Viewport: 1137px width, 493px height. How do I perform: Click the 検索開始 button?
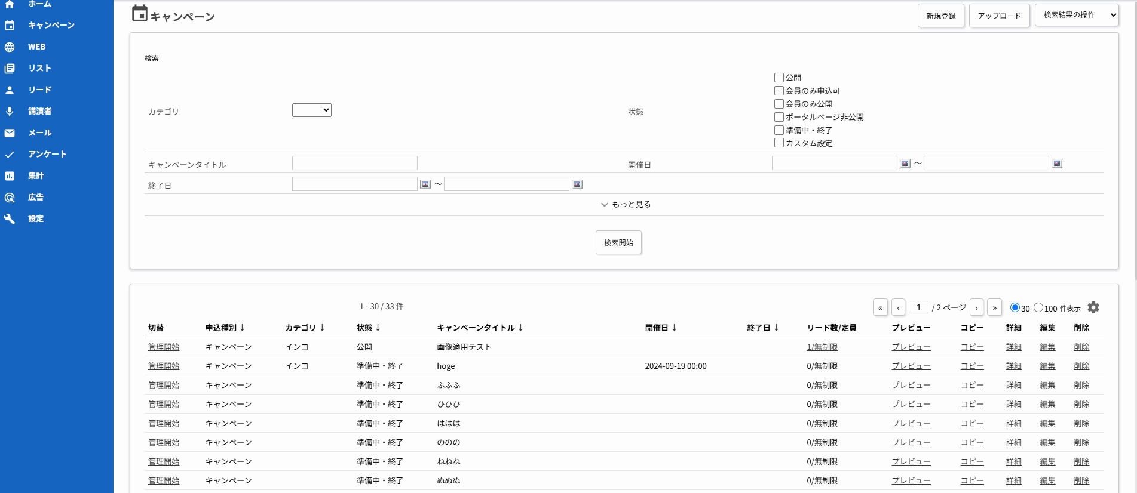618,242
